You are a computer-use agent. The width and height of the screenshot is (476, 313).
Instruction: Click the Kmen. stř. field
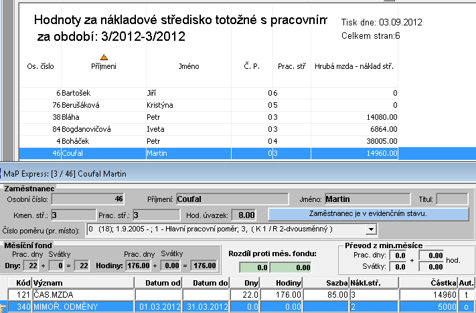click(74, 215)
